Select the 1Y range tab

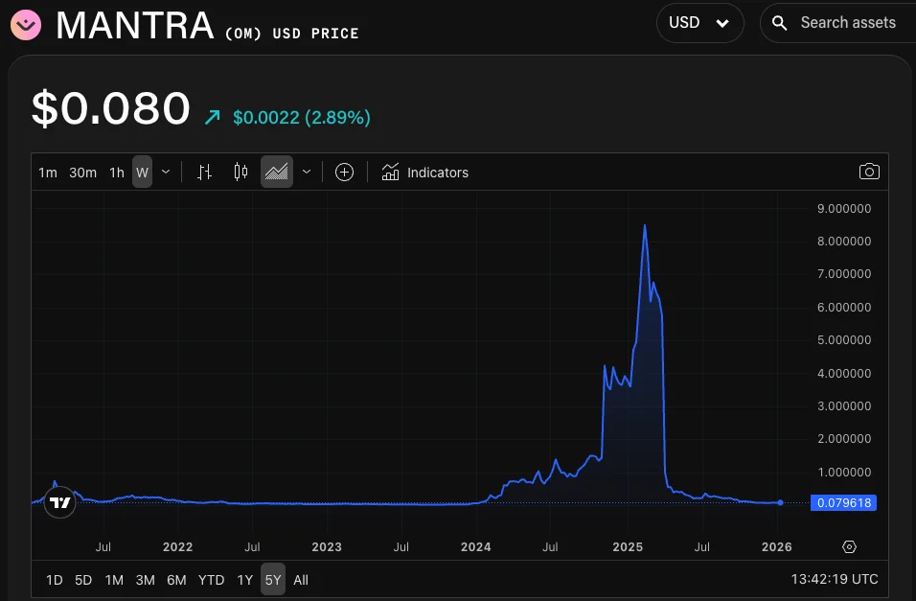tap(245, 580)
